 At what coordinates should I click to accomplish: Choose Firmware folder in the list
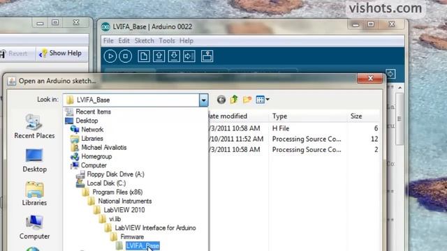tap(132, 237)
